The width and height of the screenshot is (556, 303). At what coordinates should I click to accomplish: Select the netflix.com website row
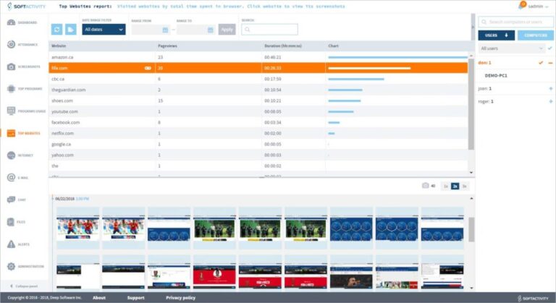point(258,133)
